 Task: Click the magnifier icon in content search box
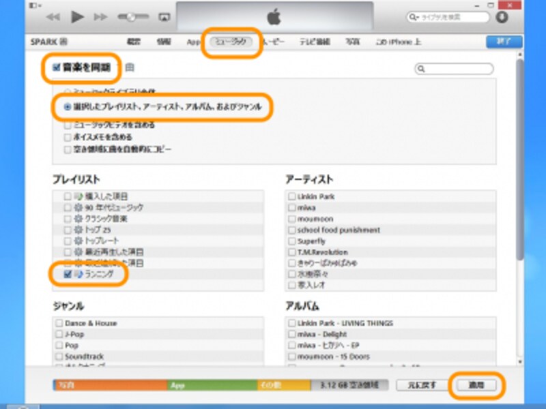pyautogui.click(x=421, y=69)
